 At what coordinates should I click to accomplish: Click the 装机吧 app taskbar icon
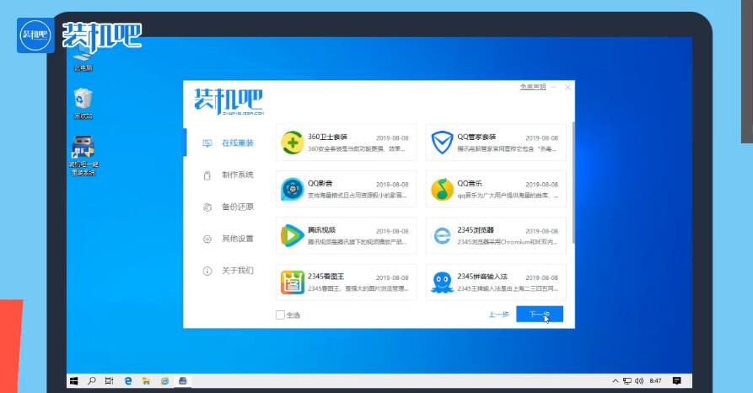[x=182, y=381]
